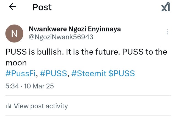Open Nwankwere Ngozi Enyinnaya's profile name
The image size is (176, 118).
tap(75, 29)
